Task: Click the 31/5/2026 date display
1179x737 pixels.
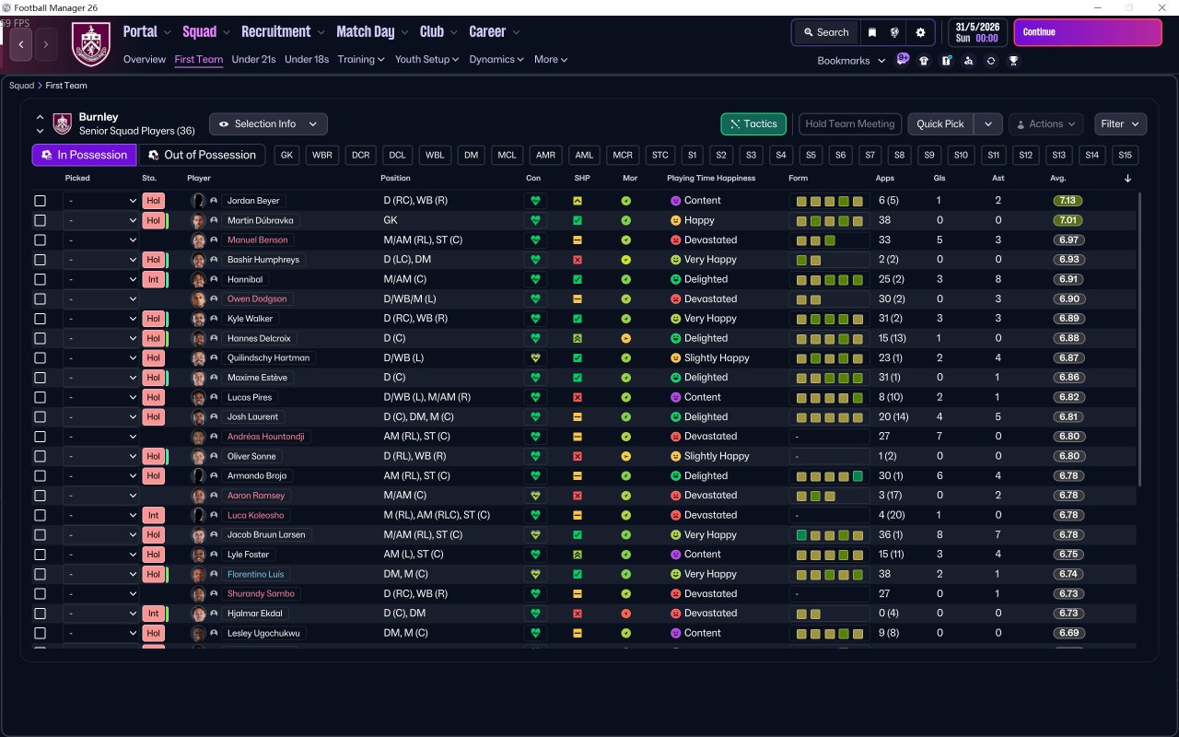Action: point(977,32)
